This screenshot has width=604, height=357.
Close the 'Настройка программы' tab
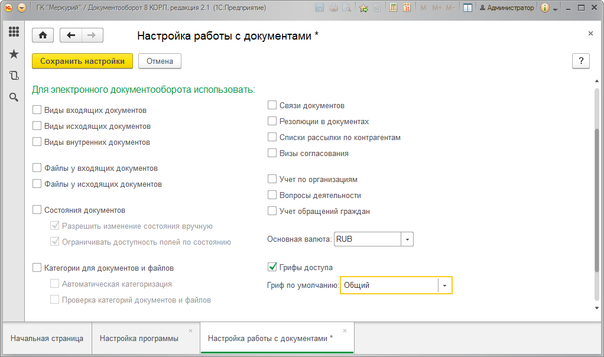[x=191, y=331]
